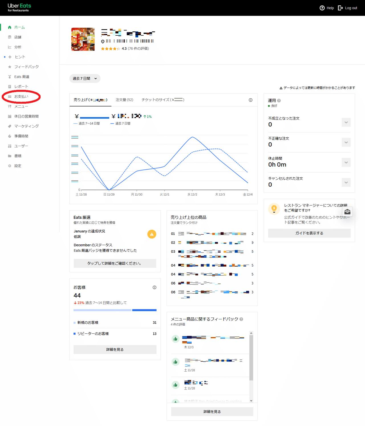Image resolution: width=365 pixels, height=426 pixels.
Task: Click the restaurant photo thumbnail
Action: [83, 39]
